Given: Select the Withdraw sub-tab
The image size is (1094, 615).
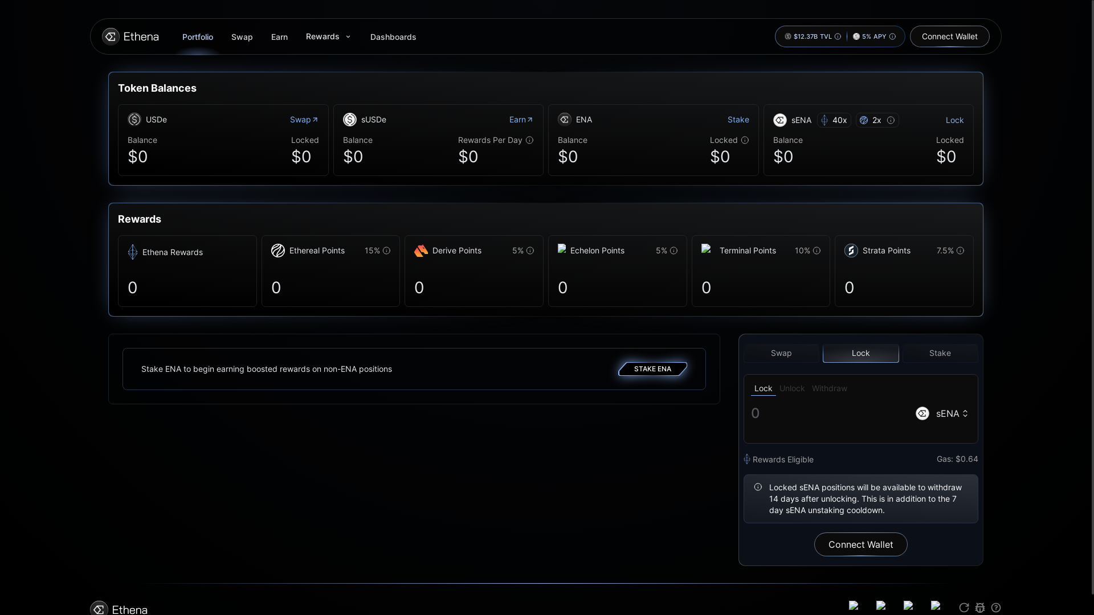Looking at the screenshot, I should click(830, 388).
